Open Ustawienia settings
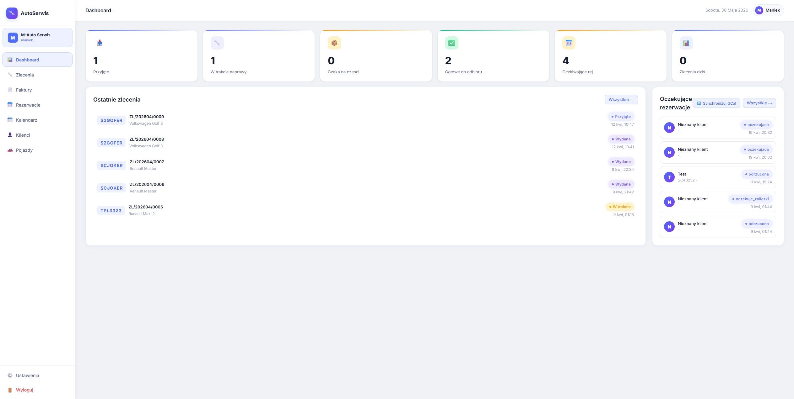The height and width of the screenshot is (399, 794). click(37, 375)
